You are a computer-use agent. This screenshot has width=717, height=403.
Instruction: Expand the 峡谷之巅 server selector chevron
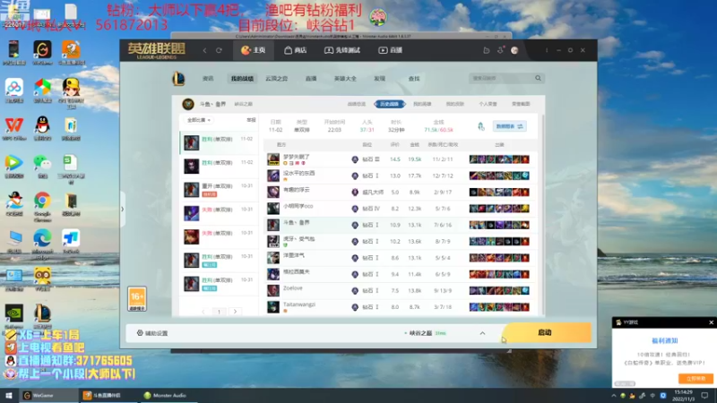pyautogui.click(x=482, y=333)
